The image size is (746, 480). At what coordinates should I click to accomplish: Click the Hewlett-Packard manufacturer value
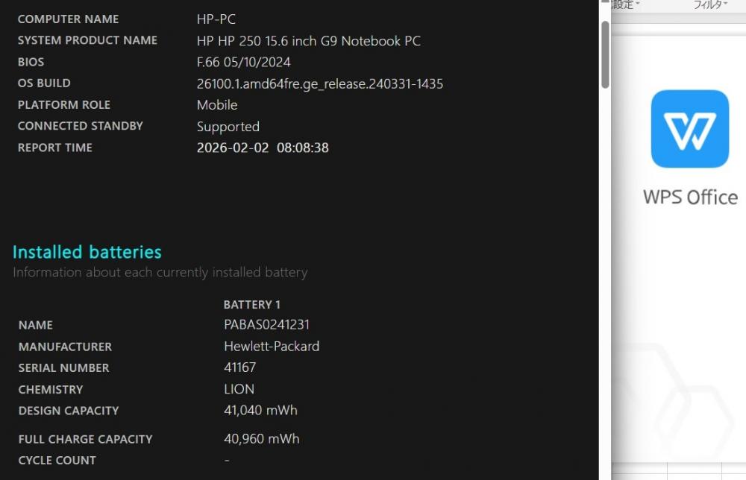coord(272,346)
